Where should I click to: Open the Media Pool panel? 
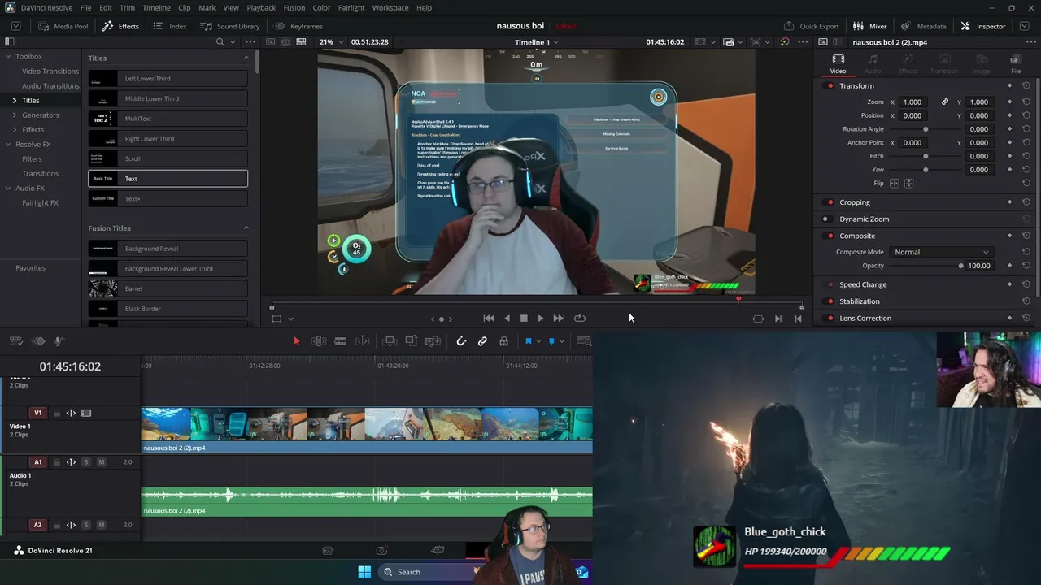point(63,26)
